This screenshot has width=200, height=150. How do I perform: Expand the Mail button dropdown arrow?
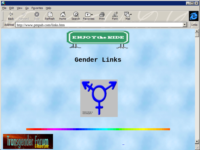click(131, 15)
